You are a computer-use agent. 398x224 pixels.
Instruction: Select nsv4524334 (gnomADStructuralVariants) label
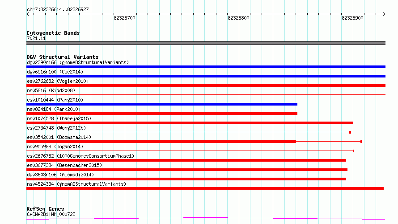(x=76, y=184)
